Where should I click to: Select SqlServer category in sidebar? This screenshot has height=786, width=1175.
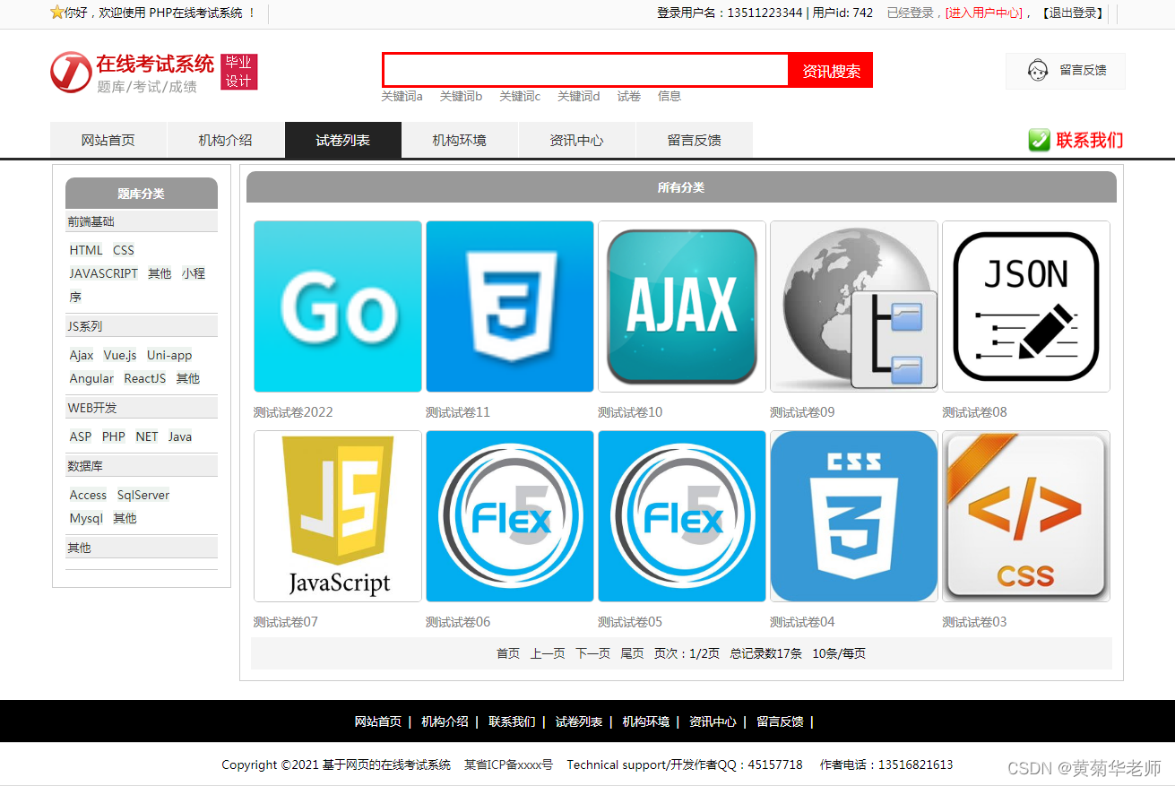[143, 495]
